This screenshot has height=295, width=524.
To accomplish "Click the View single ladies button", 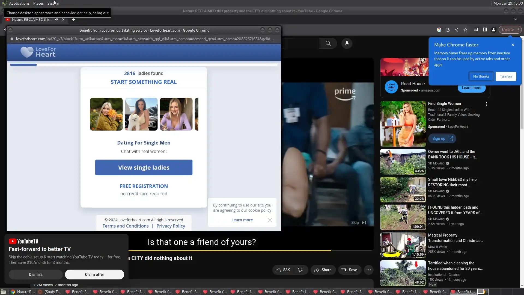I will tap(144, 167).
